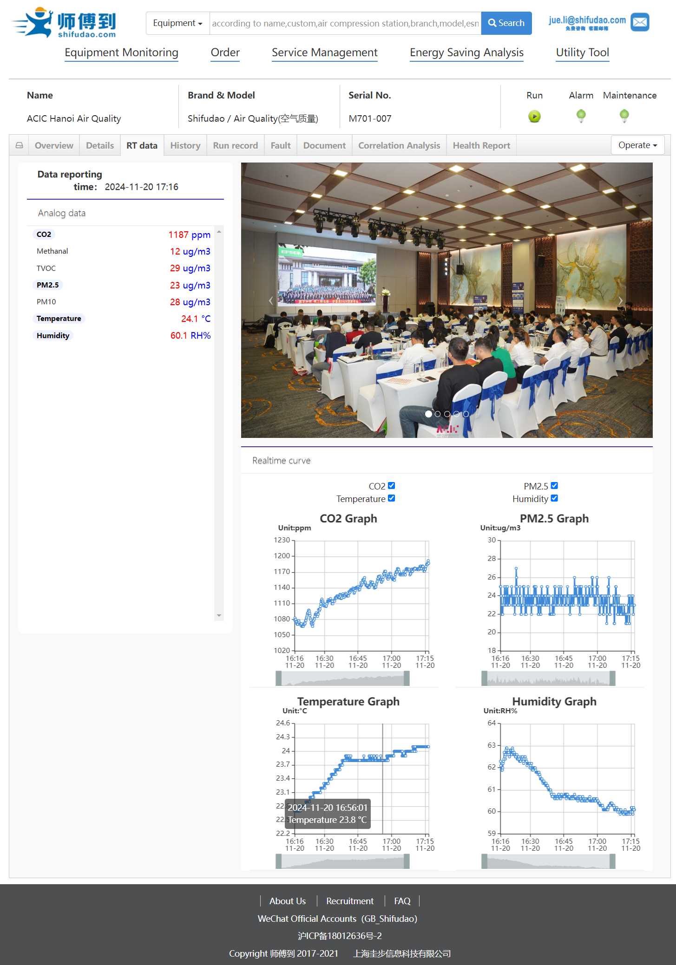Open the Equipment search type dropdown
Screen dimensions: 676x965
tap(177, 23)
